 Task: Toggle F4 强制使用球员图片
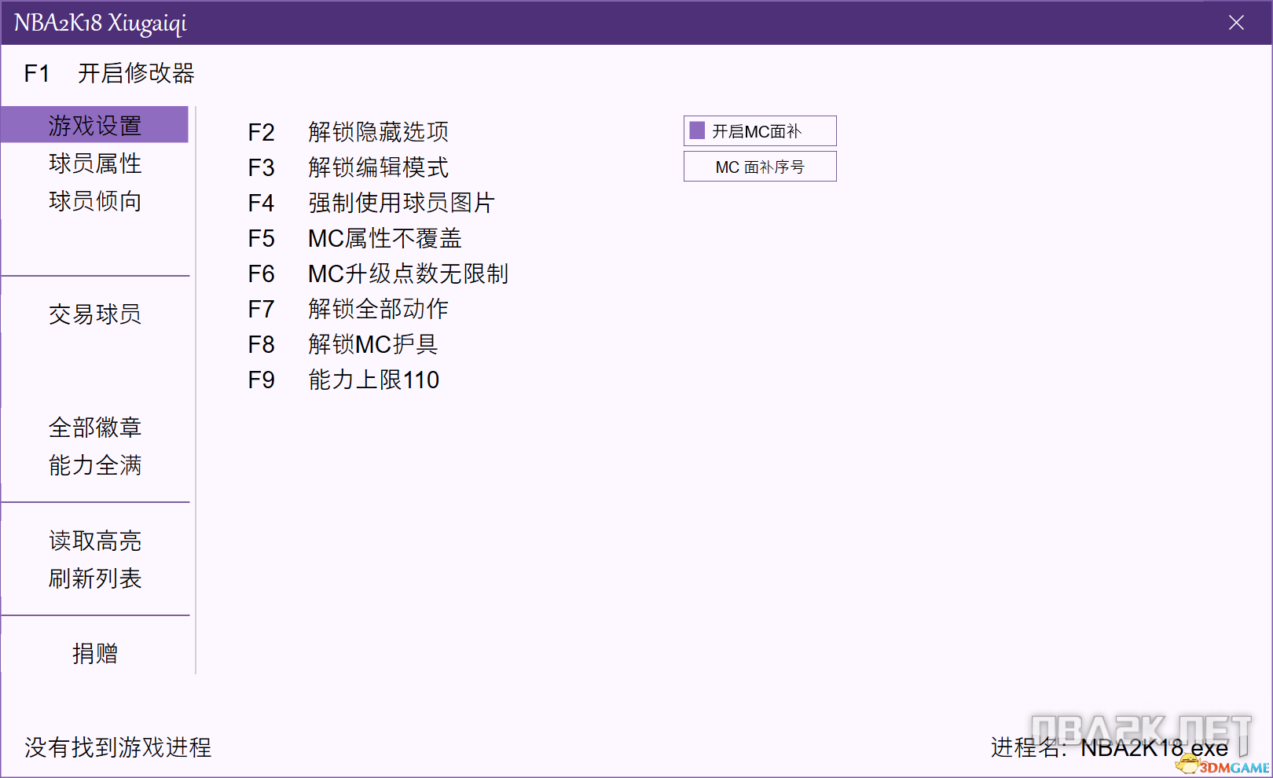click(x=371, y=203)
